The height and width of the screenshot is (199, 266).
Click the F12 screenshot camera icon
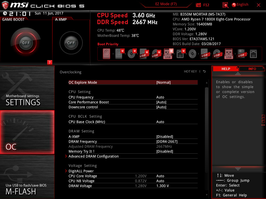click(x=198, y=5)
